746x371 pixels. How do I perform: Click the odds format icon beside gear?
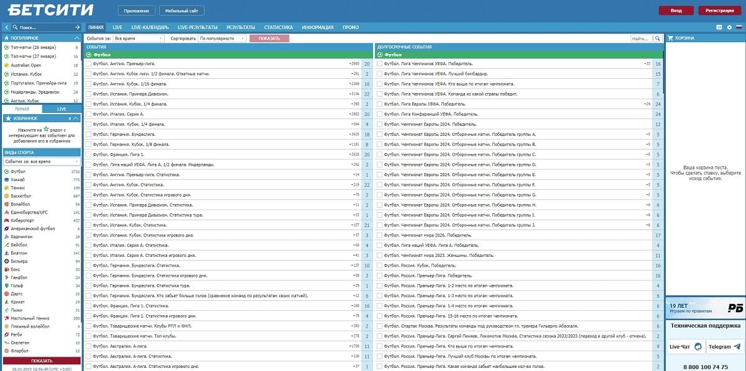(x=719, y=27)
